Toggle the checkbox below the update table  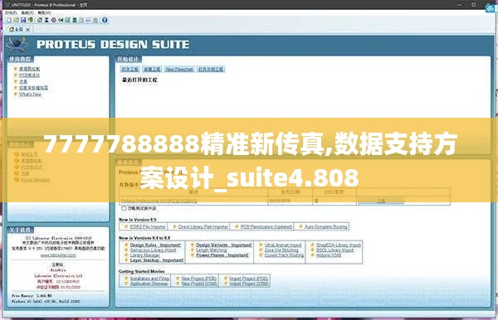pyautogui.click(x=124, y=208)
